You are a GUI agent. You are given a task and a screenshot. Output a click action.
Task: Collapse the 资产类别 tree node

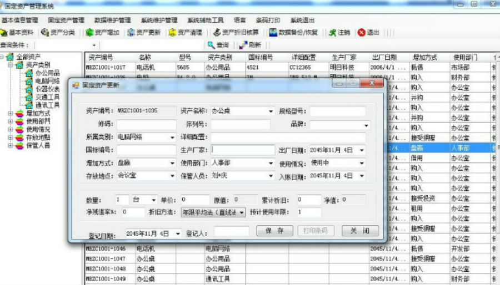coord(11,65)
